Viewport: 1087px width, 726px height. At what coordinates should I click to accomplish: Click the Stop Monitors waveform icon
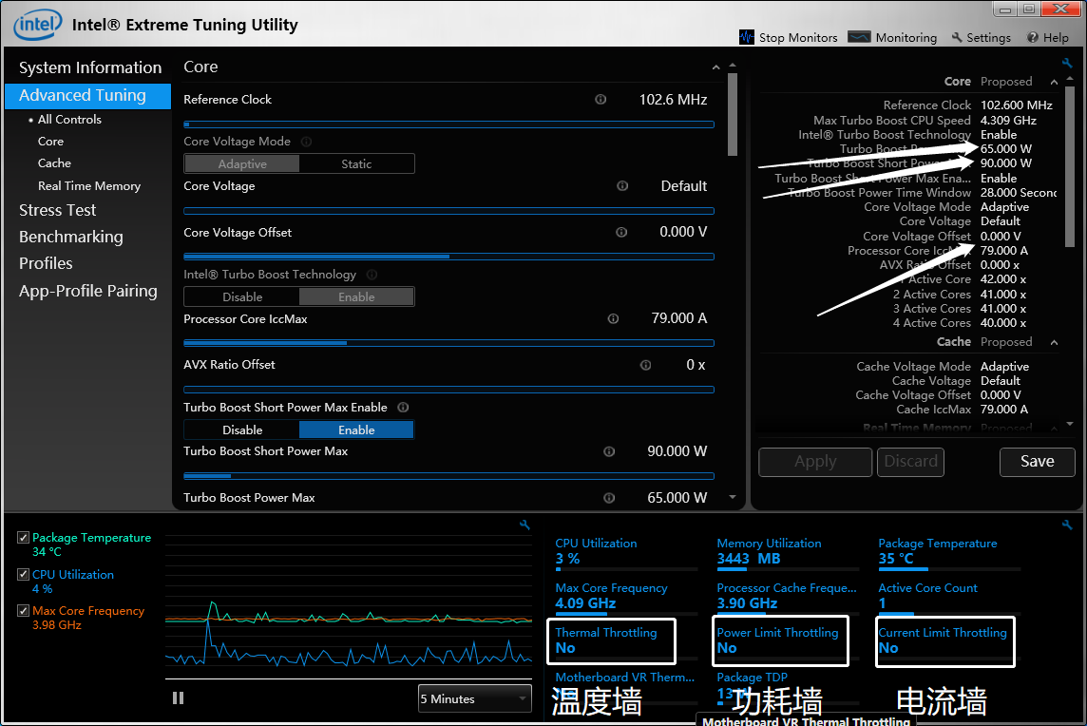747,37
